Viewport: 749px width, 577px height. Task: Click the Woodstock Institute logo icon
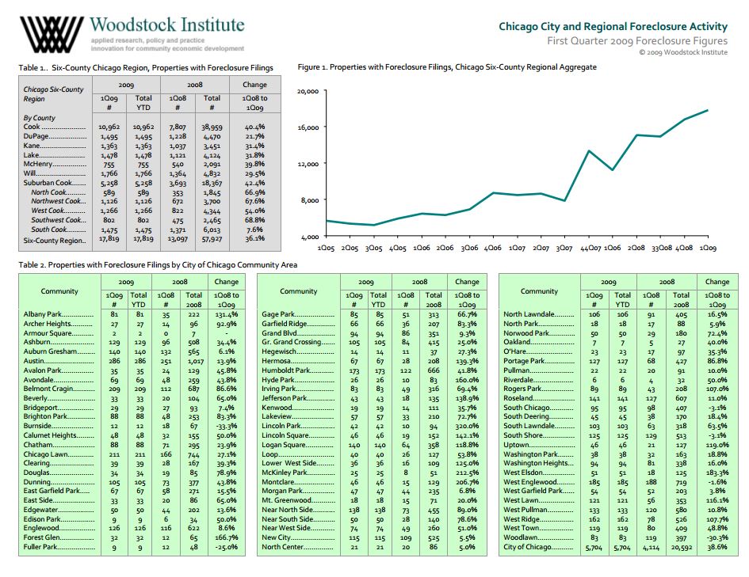(x=52, y=35)
